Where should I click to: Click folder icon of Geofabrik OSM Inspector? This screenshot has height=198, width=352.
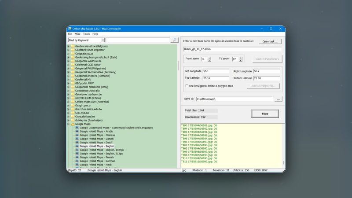click(x=73, y=50)
